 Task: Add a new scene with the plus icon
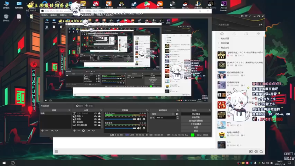pyautogui.click(x=42, y=131)
